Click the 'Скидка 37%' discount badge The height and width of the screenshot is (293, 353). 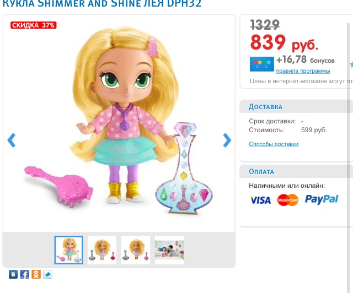tap(33, 25)
